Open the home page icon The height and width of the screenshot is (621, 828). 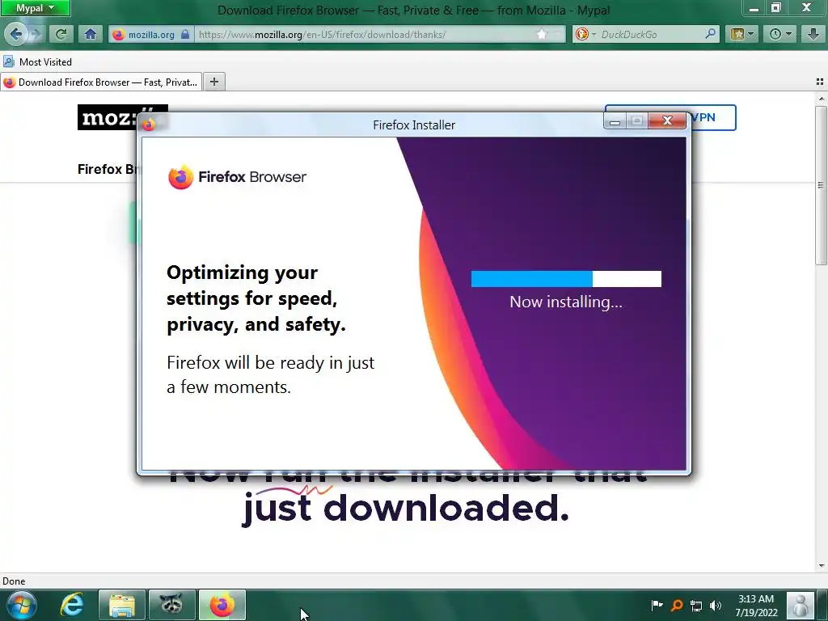[91, 34]
